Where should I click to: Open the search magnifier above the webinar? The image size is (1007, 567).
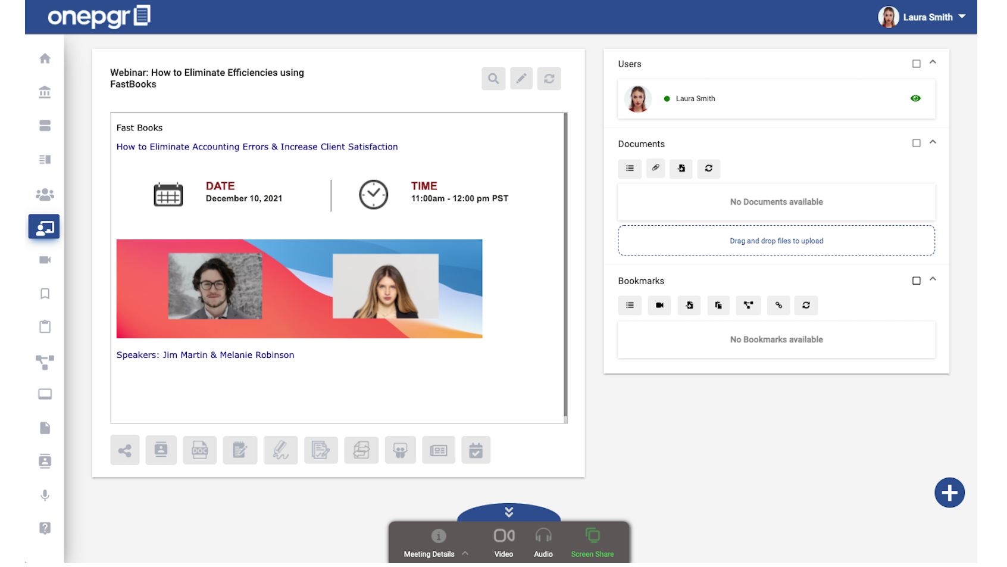click(493, 78)
